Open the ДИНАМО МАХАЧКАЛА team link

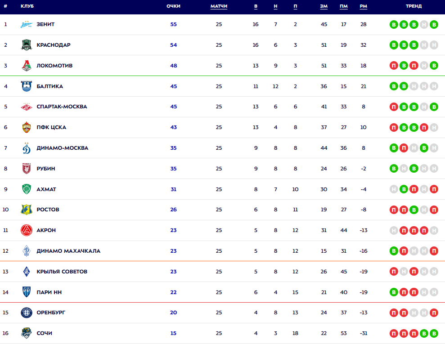pyautogui.click(x=68, y=251)
